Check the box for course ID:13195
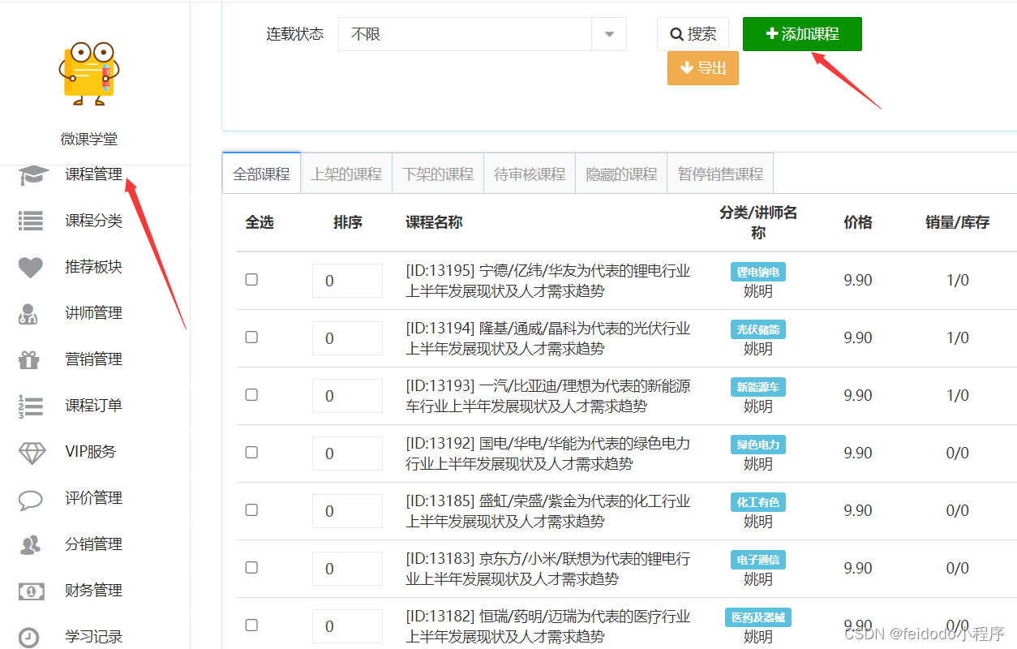Image resolution: width=1017 pixels, height=649 pixels. click(x=251, y=279)
